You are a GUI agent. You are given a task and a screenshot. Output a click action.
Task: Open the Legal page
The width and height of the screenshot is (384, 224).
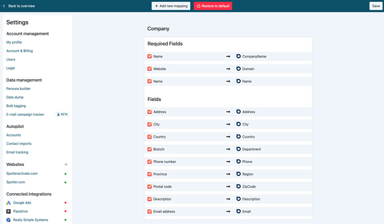[10, 68]
